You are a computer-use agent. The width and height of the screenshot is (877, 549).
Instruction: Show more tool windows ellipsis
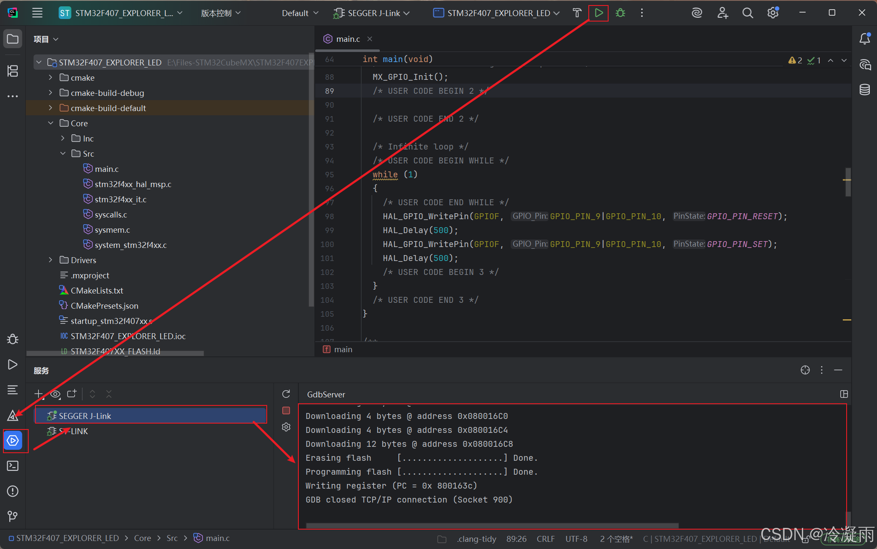click(13, 96)
